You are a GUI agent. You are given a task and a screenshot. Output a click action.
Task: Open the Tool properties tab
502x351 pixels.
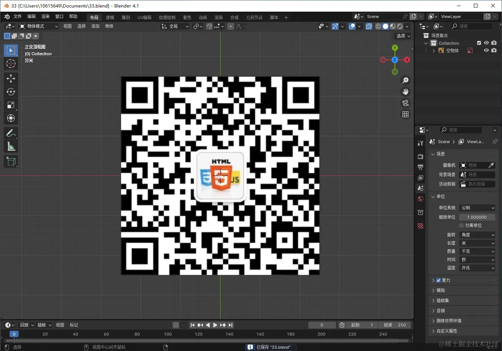[420, 143]
